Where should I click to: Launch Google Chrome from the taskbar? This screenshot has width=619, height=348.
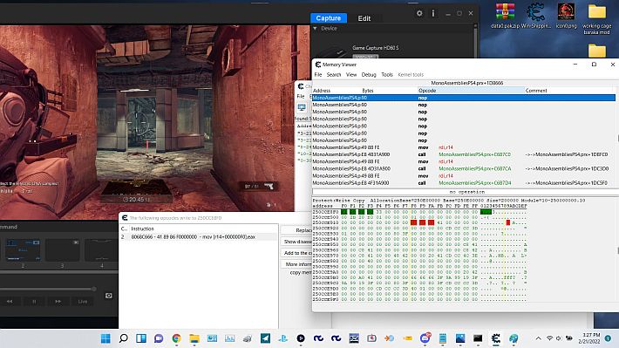coord(176,338)
